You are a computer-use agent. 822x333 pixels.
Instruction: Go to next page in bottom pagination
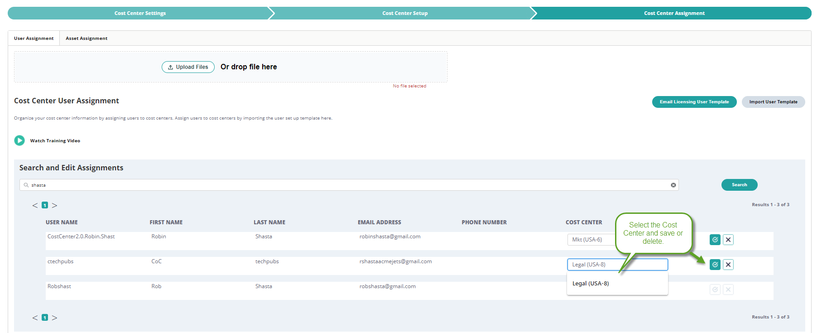point(54,318)
